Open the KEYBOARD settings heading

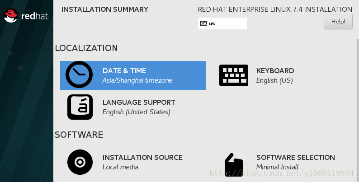click(x=275, y=70)
